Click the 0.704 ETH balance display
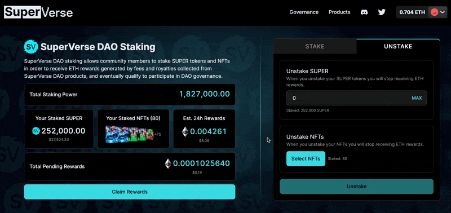This screenshot has width=451, height=213. 412,12
